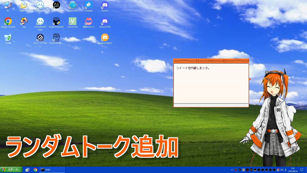Viewport: 307px width, 173px height.
Task: Select the ガイノイドTalk desktop shortcut
Action: click(x=40, y=39)
